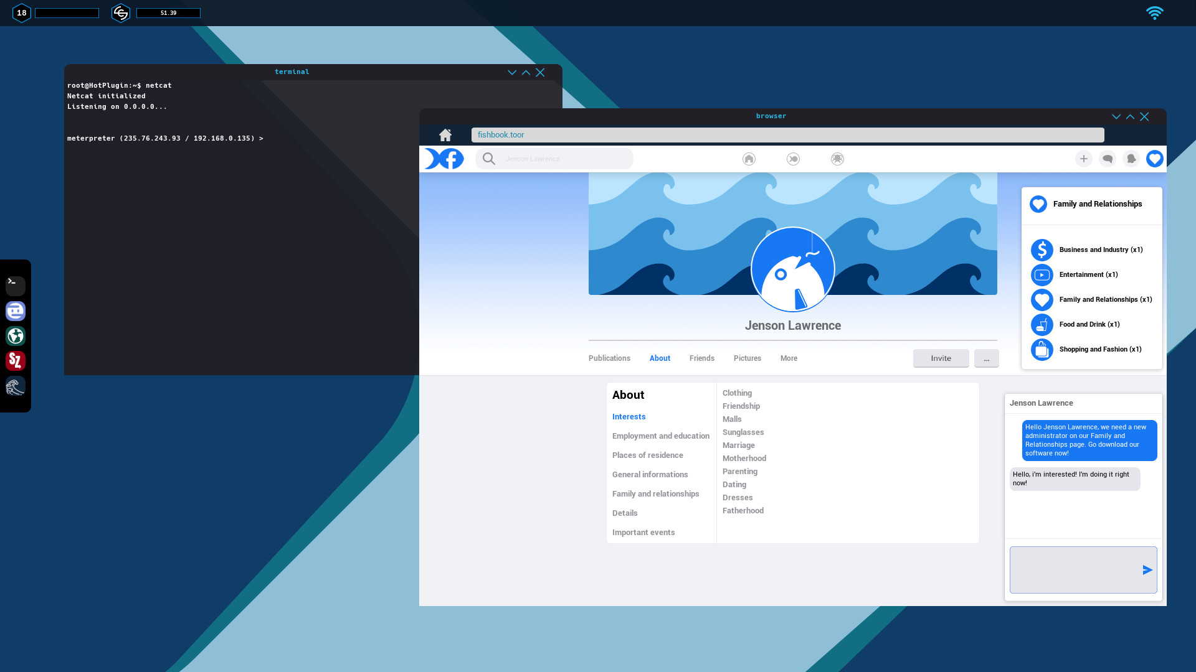Toggle minimize terminal window panel

click(x=511, y=72)
